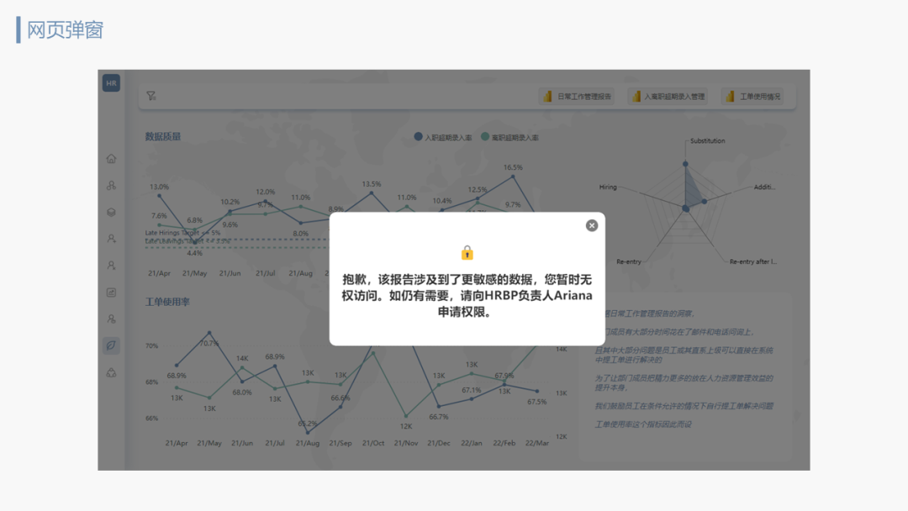This screenshot has height=511, width=908.
Task: Open the recycle triangle sidebar icon
Action: (111, 372)
